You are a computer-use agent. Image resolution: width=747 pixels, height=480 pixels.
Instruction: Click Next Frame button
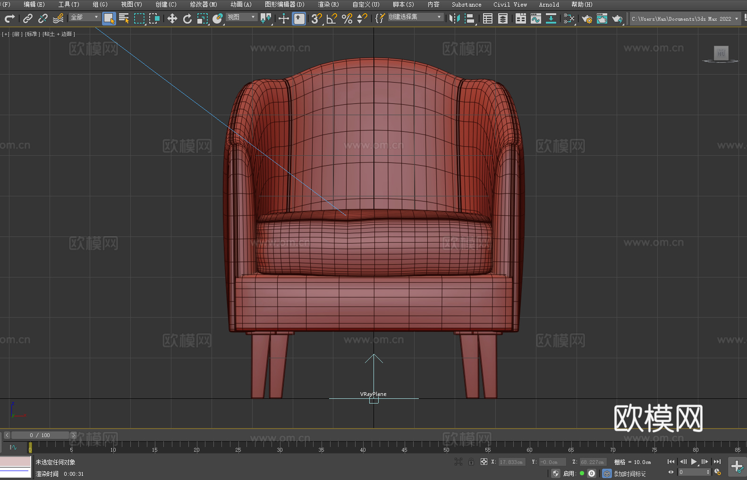(705, 462)
